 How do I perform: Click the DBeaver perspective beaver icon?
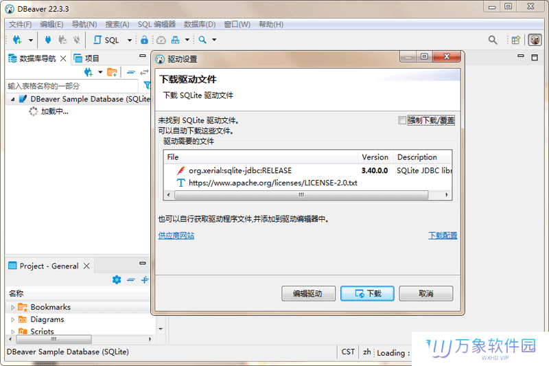(x=535, y=40)
